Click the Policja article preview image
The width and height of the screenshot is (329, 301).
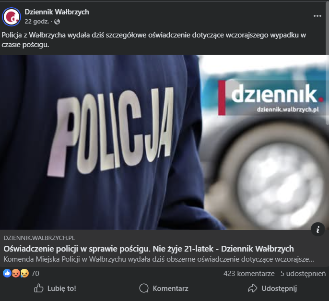point(164,142)
